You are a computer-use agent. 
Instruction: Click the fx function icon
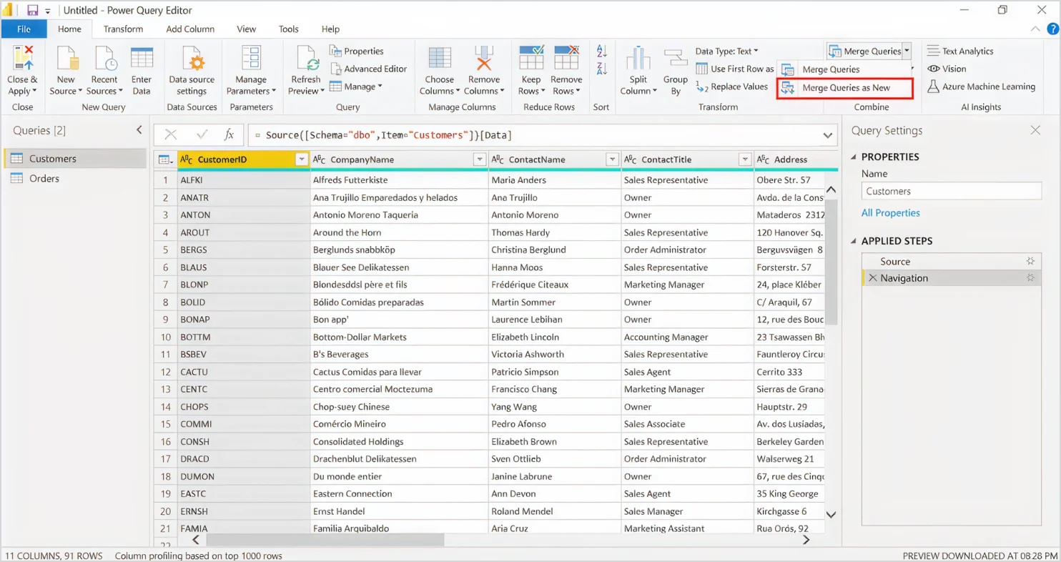coord(229,134)
